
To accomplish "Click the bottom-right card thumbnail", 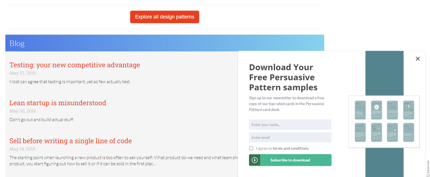I will coord(408,132).
